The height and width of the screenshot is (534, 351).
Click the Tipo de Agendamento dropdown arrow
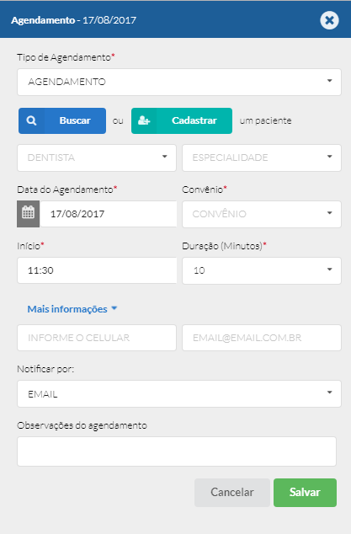[329, 81]
